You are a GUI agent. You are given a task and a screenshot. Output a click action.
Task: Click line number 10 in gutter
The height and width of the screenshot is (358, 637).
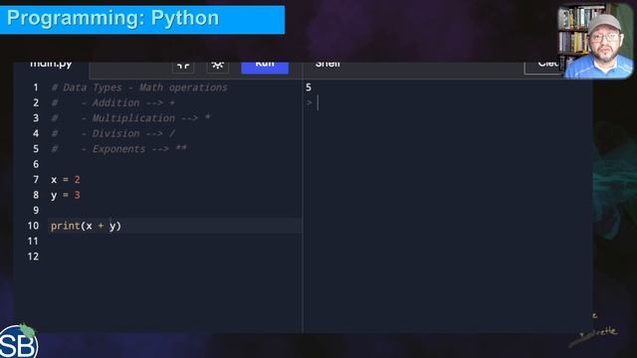(33, 226)
